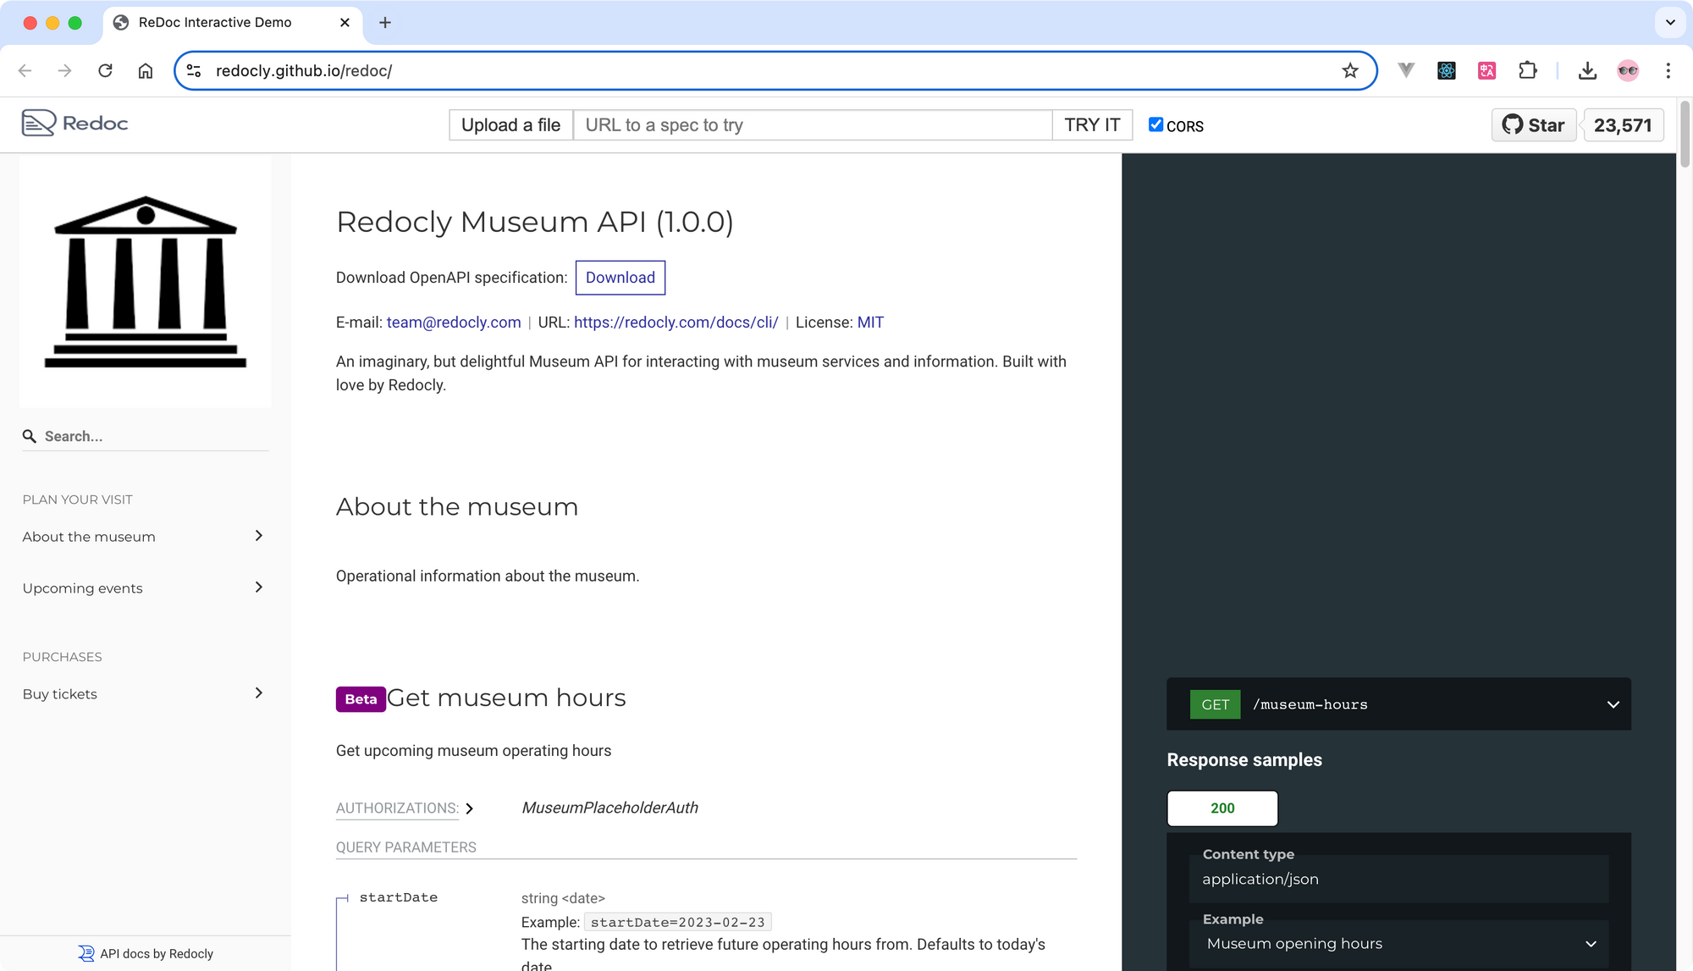Click the Redoc API docs footer icon

86,953
